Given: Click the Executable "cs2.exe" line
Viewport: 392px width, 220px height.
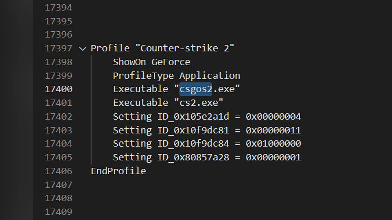Looking at the screenshot, I should click(x=168, y=103).
